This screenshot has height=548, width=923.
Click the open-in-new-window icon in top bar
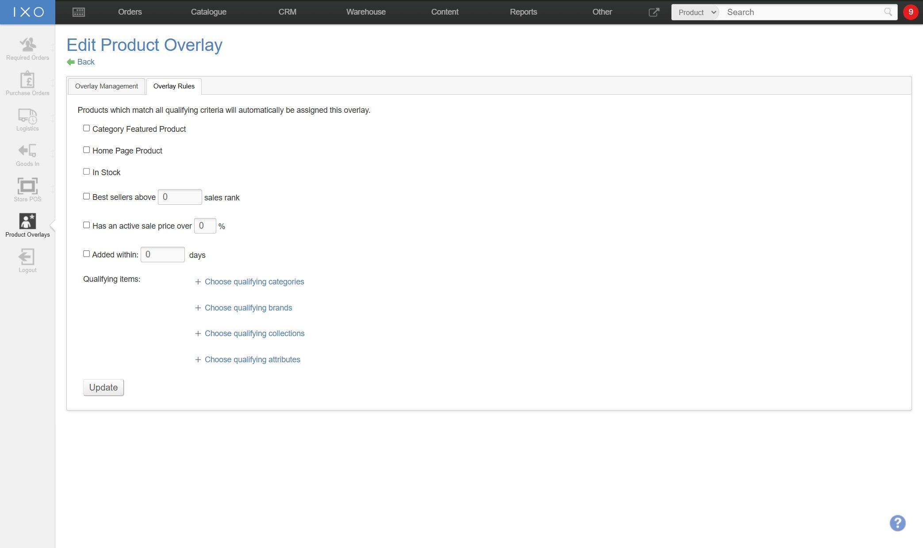tap(654, 12)
